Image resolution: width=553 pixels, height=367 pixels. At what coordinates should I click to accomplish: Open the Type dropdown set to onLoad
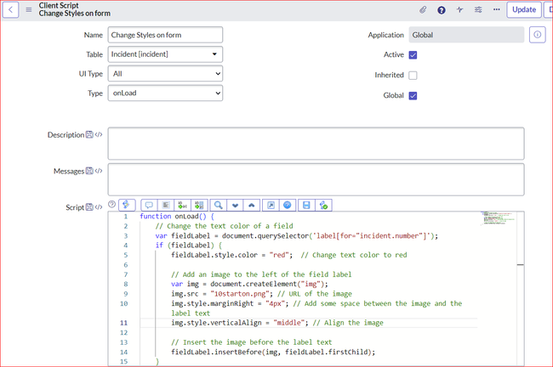[165, 93]
